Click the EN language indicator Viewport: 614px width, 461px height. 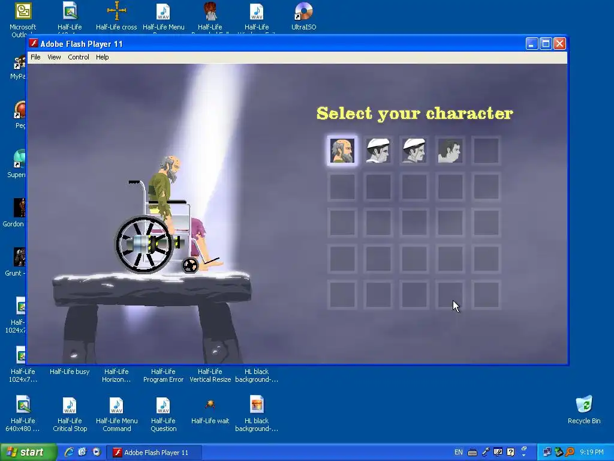(459, 452)
